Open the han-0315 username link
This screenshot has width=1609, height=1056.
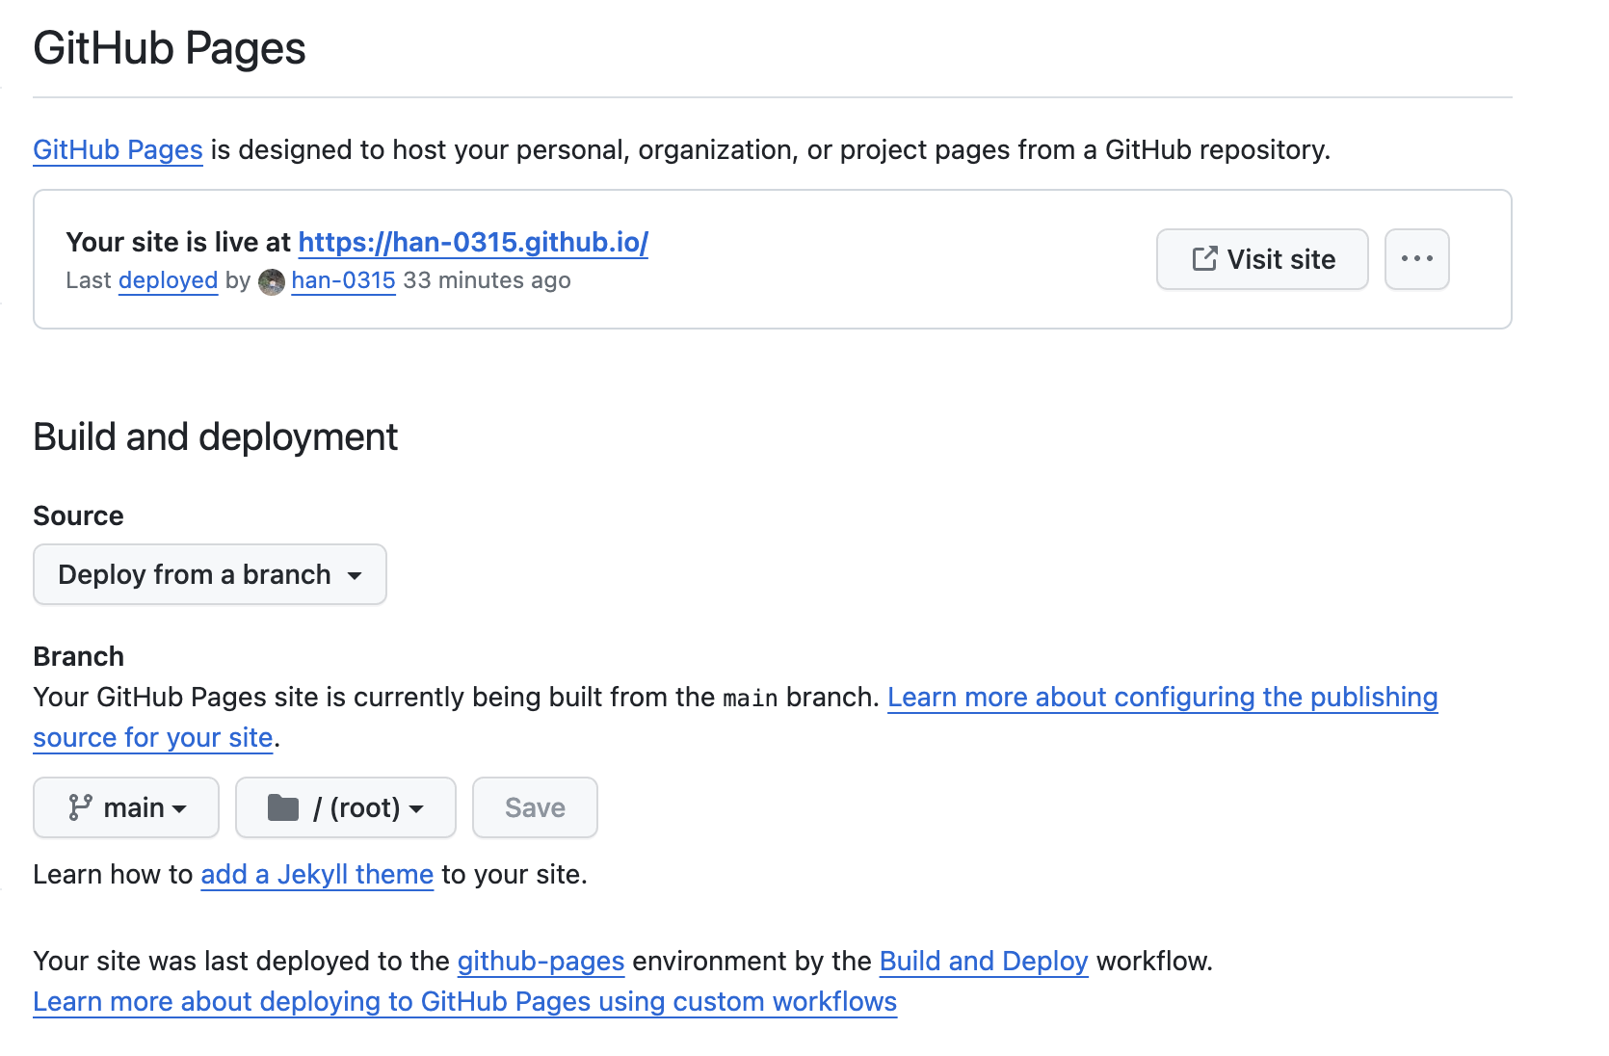343,280
